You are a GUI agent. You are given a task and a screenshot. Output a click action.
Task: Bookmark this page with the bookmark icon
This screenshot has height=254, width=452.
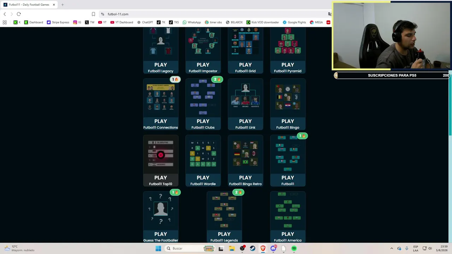pyautogui.click(x=93, y=14)
